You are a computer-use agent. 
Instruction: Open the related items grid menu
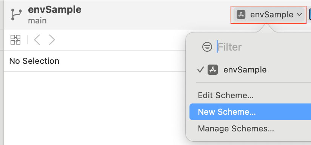[15, 40]
